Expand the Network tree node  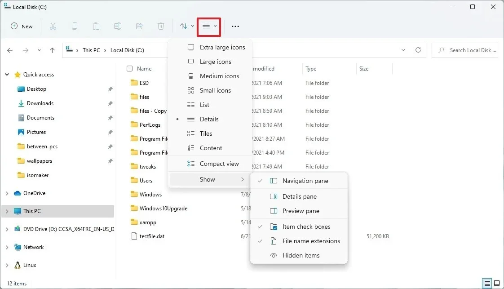[7, 247]
